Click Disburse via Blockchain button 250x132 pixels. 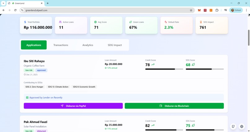[174, 106]
